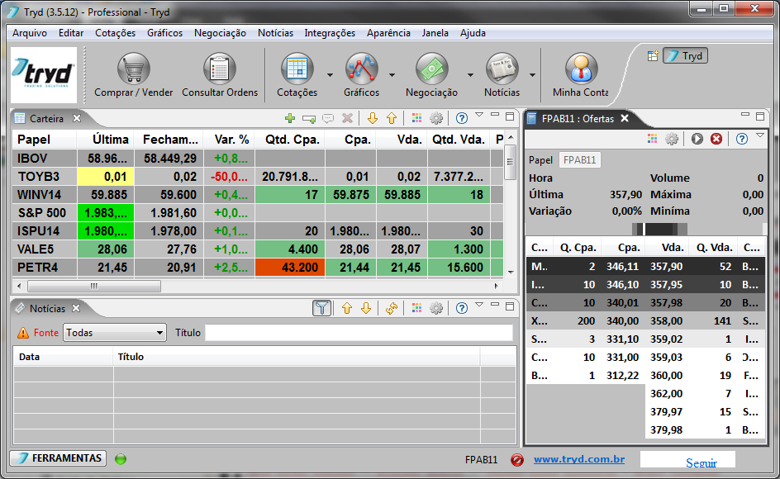Click the green connection status indicator
Screen dimensions: 780x479
[x=121, y=459]
